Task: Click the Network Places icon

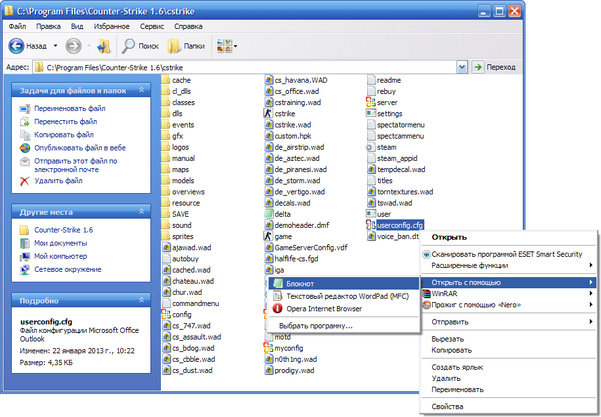Action: click(25, 270)
